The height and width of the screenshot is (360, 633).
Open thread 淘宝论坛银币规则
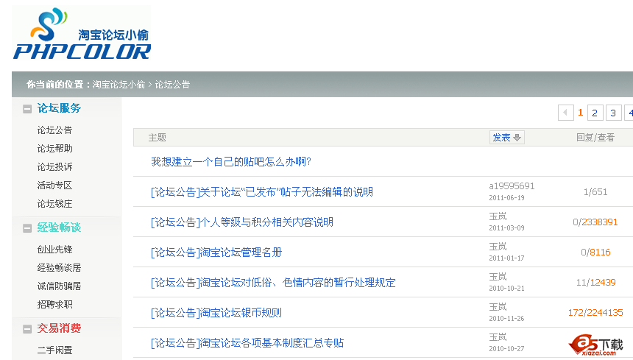pos(216,313)
